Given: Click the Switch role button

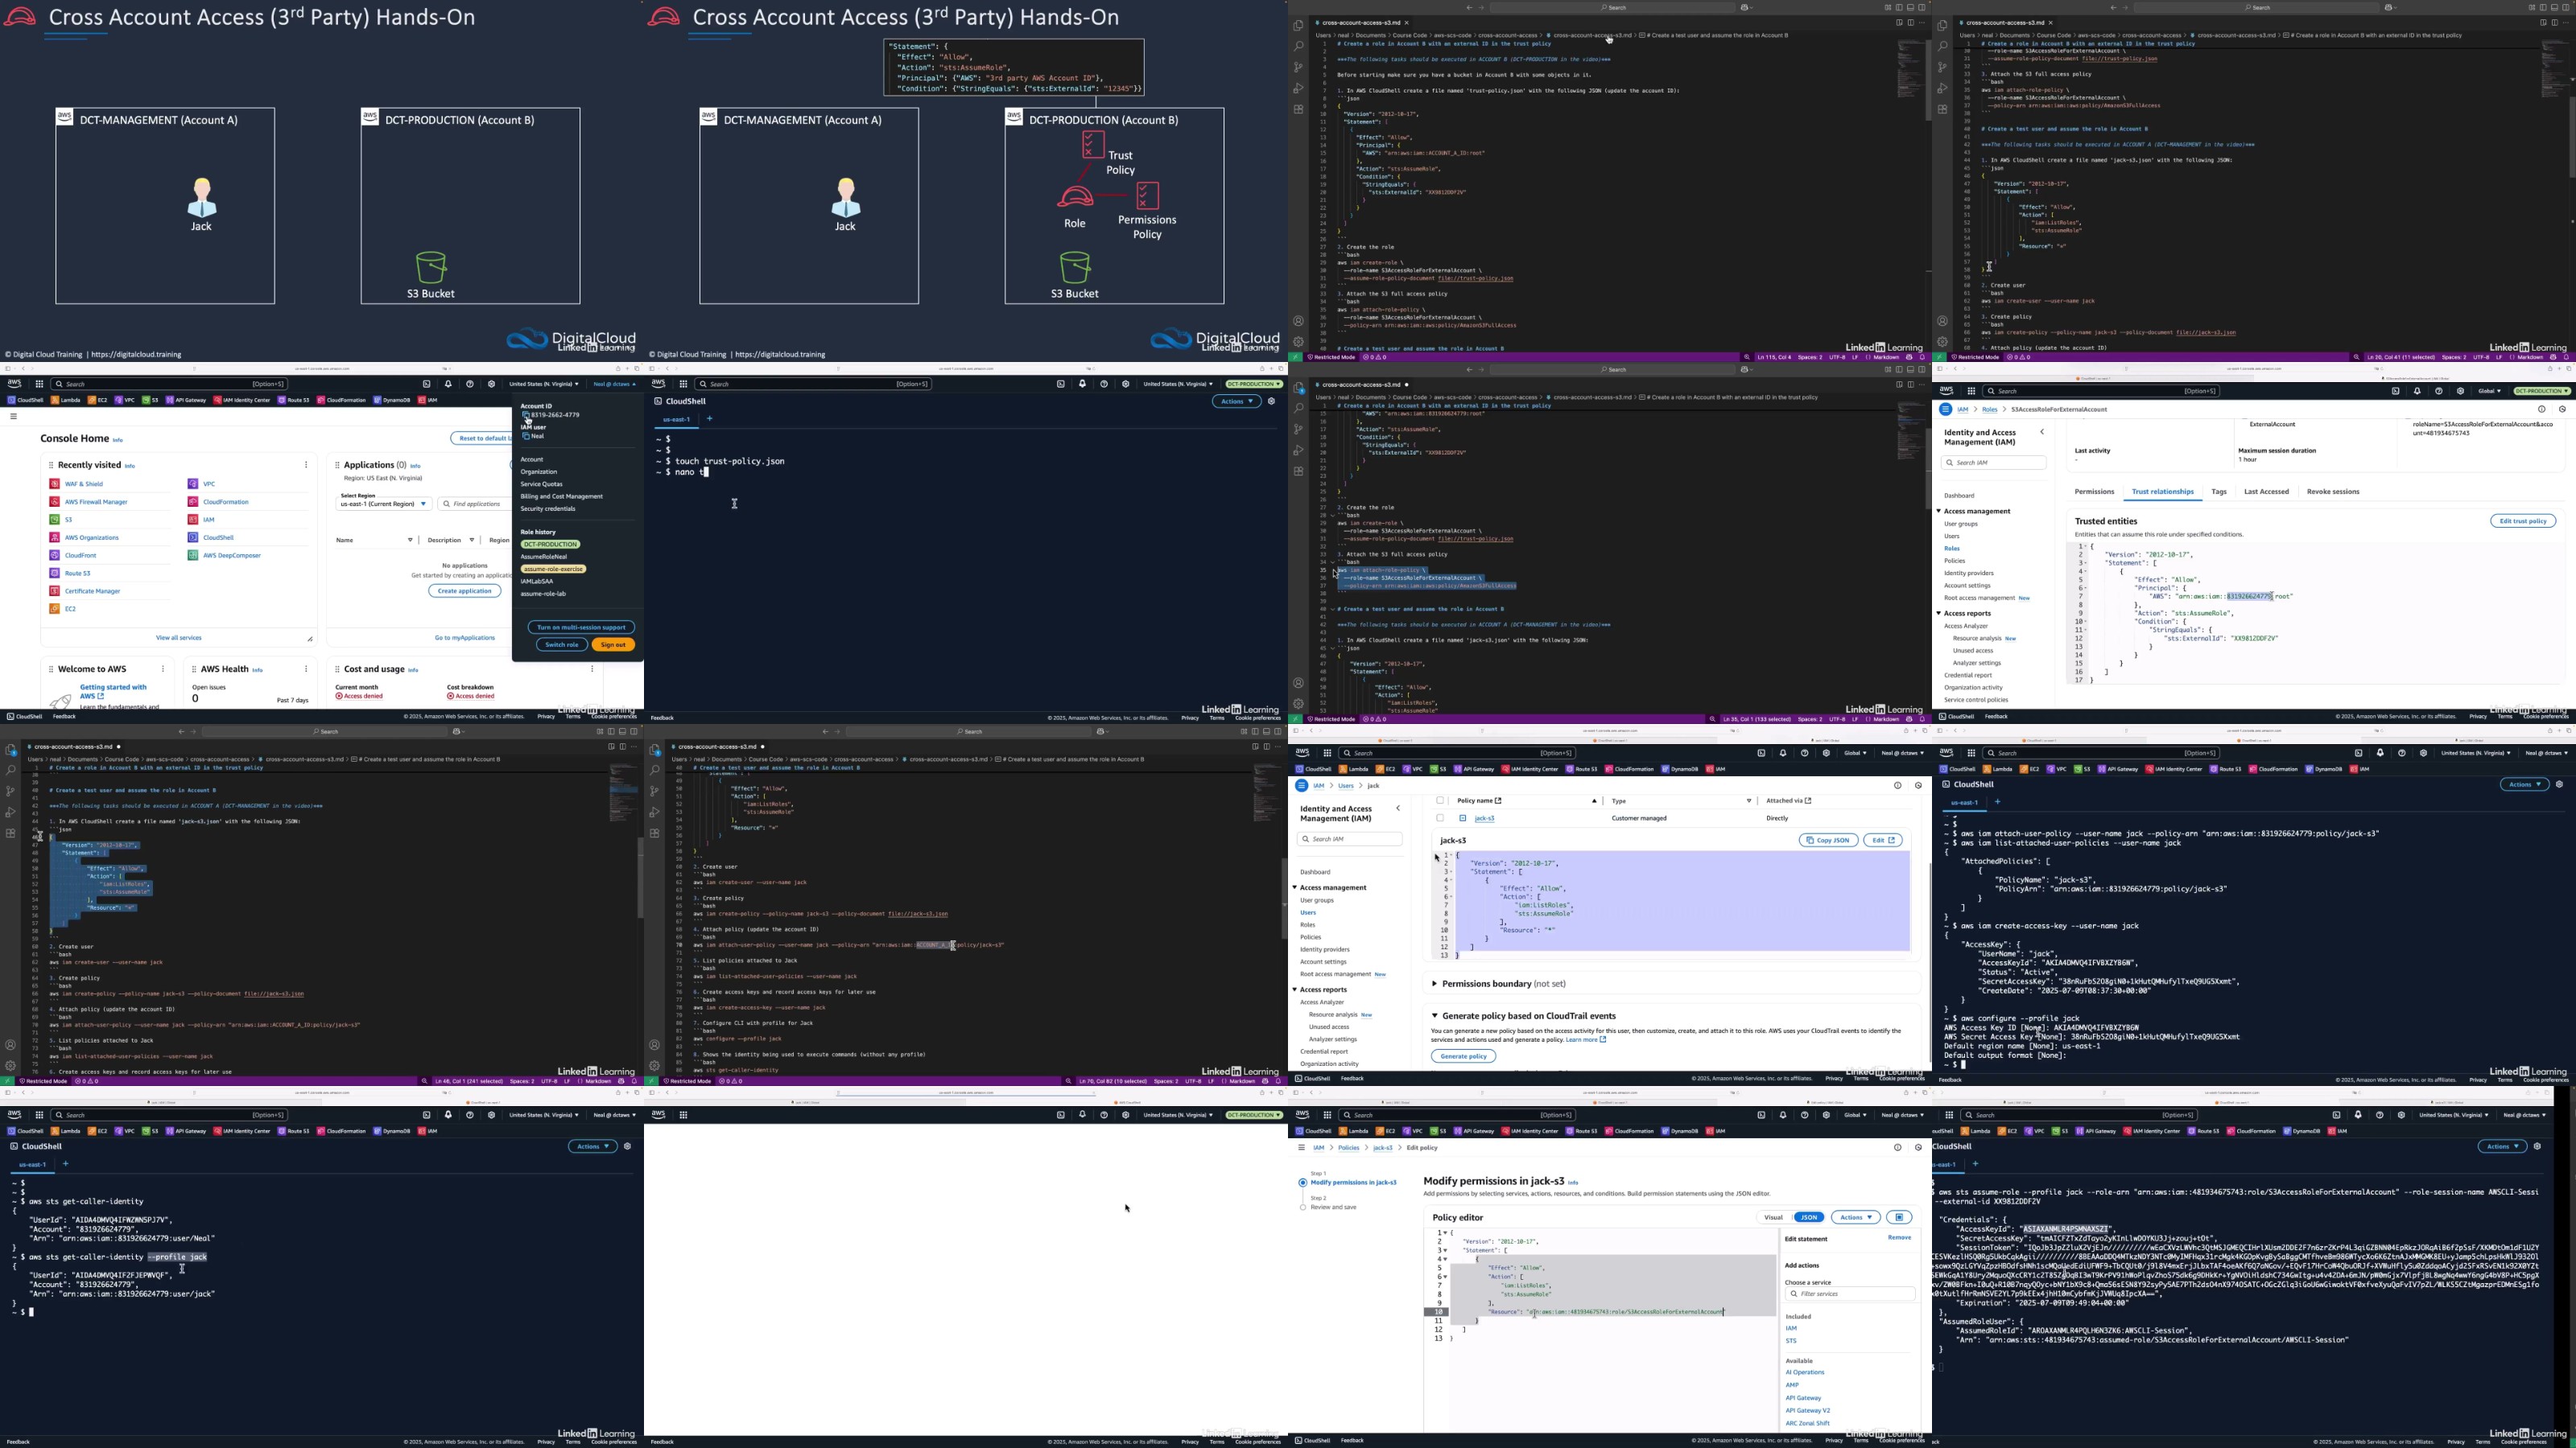Looking at the screenshot, I should 562,644.
